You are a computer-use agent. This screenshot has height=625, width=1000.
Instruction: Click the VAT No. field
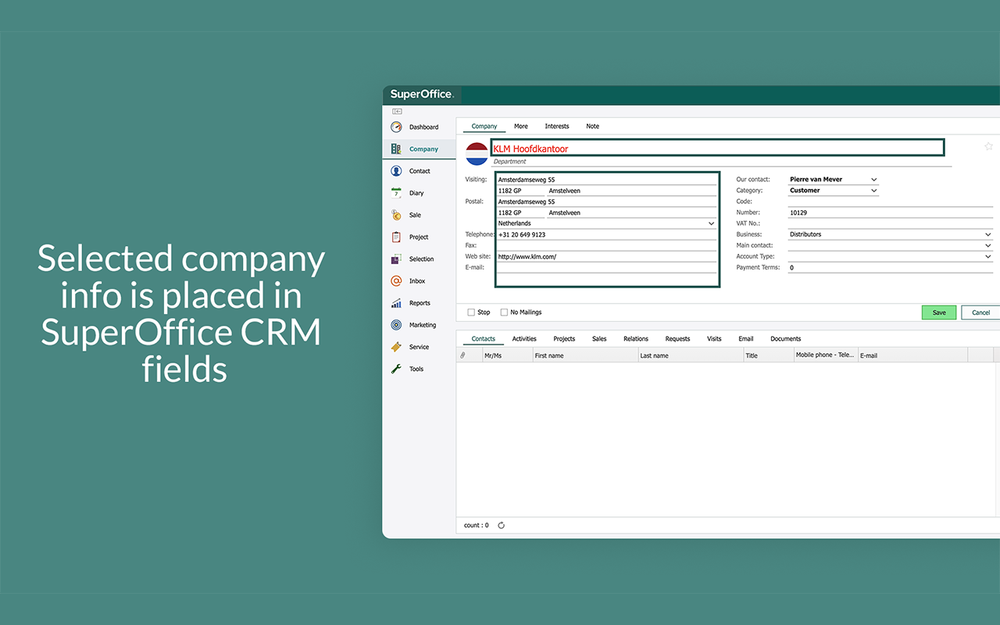(891, 223)
